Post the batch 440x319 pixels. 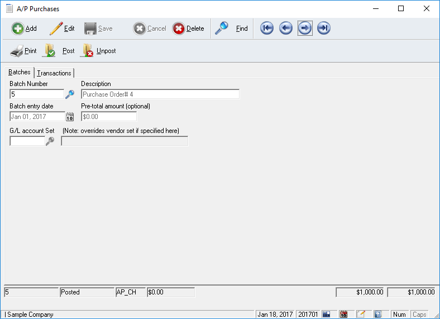[59, 51]
